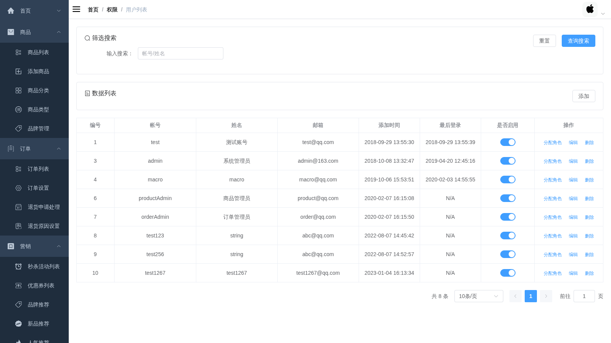The width and height of the screenshot is (611, 343).
Task: Click the 营销 section bookmark icon
Action: pos(11,246)
